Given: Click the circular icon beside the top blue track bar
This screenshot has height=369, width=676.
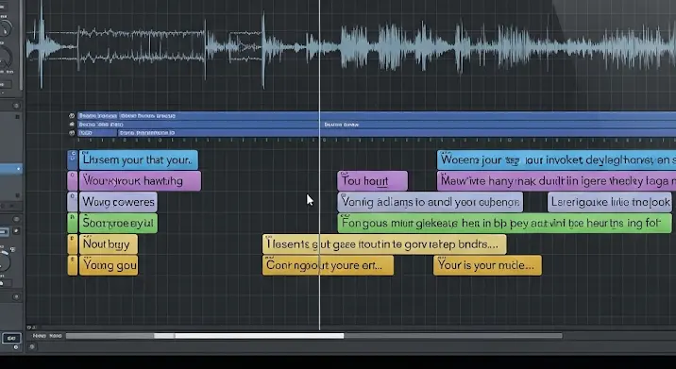Looking at the screenshot, I should (x=72, y=115).
